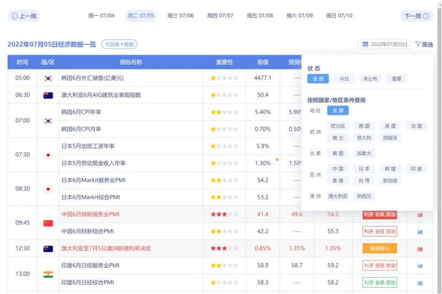The height and width of the screenshot is (294, 442).
Task: Filter by 英国 region
Action: coord(390,126)
